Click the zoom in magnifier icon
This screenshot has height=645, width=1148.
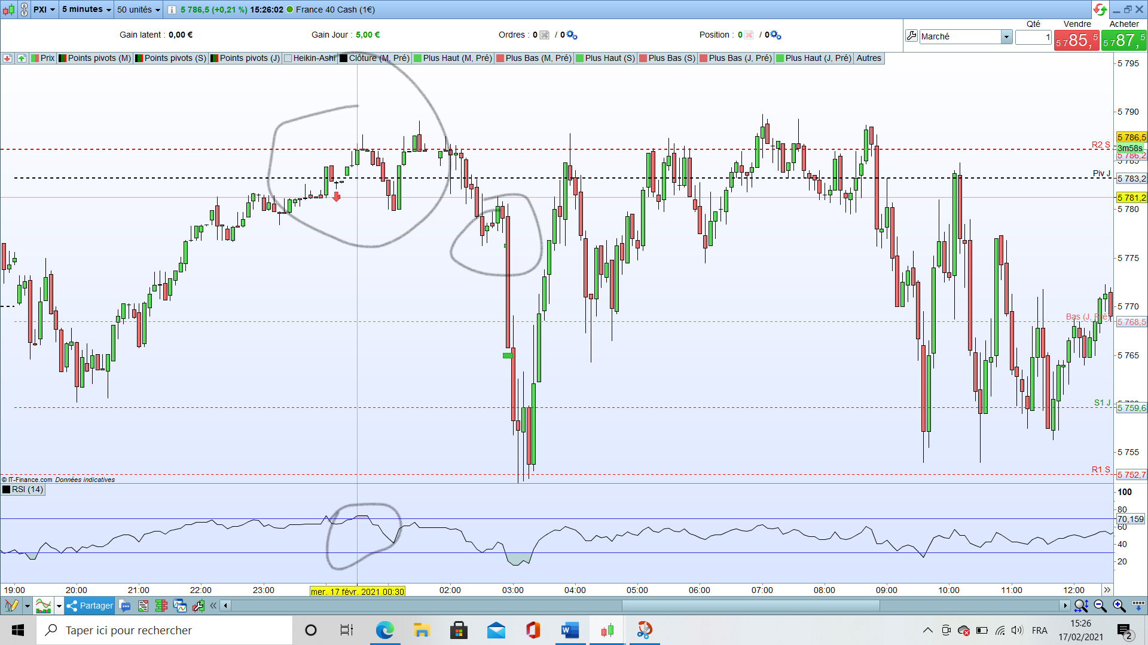1119,606
